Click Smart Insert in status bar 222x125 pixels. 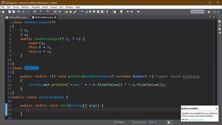point(140,122)
